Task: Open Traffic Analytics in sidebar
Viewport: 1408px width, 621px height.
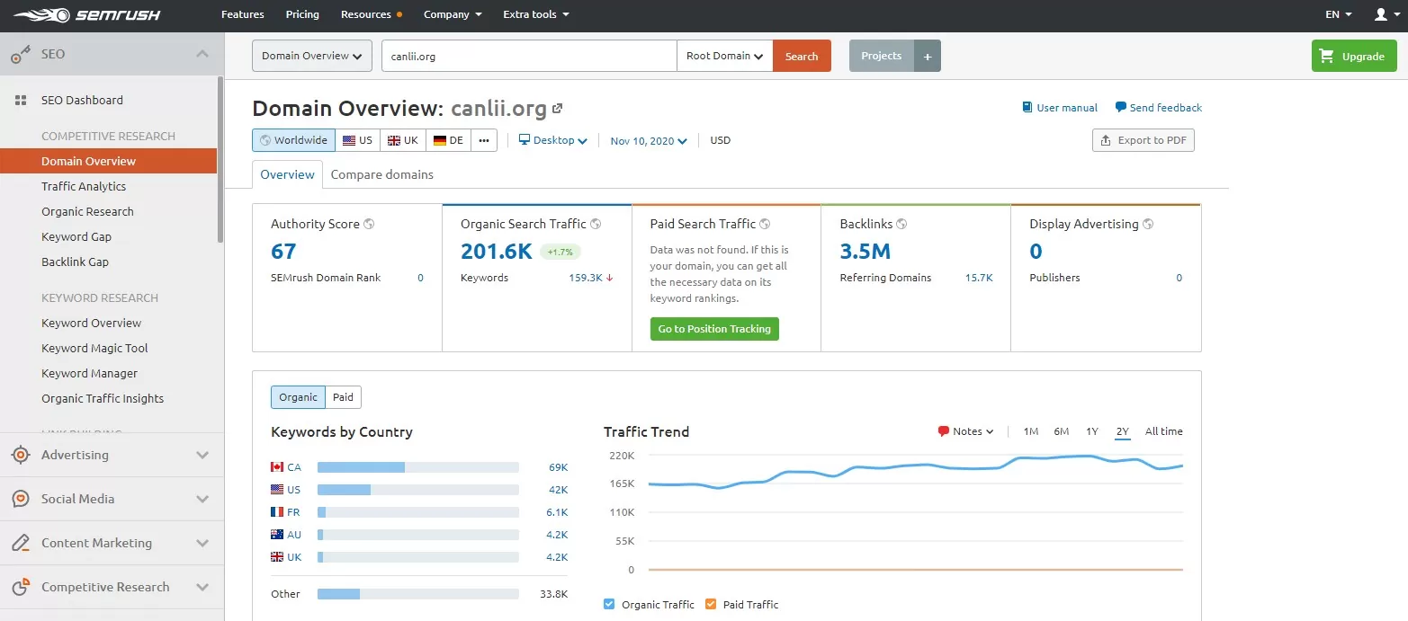Action: [x=84, y=187]
